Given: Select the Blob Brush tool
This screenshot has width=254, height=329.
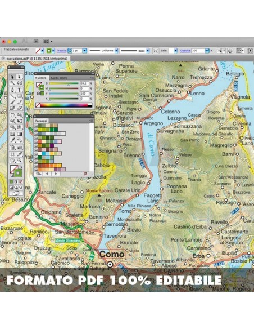Looking at the screenshot, I should point(12,108).
